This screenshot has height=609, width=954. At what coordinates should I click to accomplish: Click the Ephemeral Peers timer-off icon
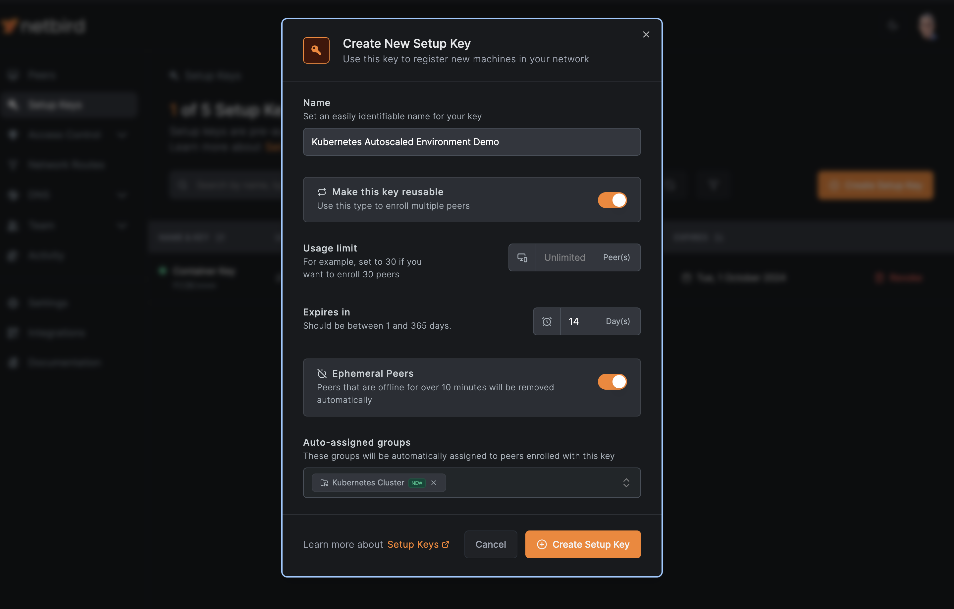click(322, 373)
